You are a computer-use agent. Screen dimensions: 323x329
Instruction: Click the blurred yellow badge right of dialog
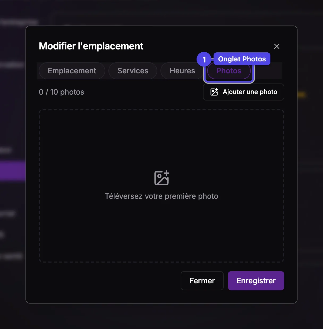click(x=301, y=95)
